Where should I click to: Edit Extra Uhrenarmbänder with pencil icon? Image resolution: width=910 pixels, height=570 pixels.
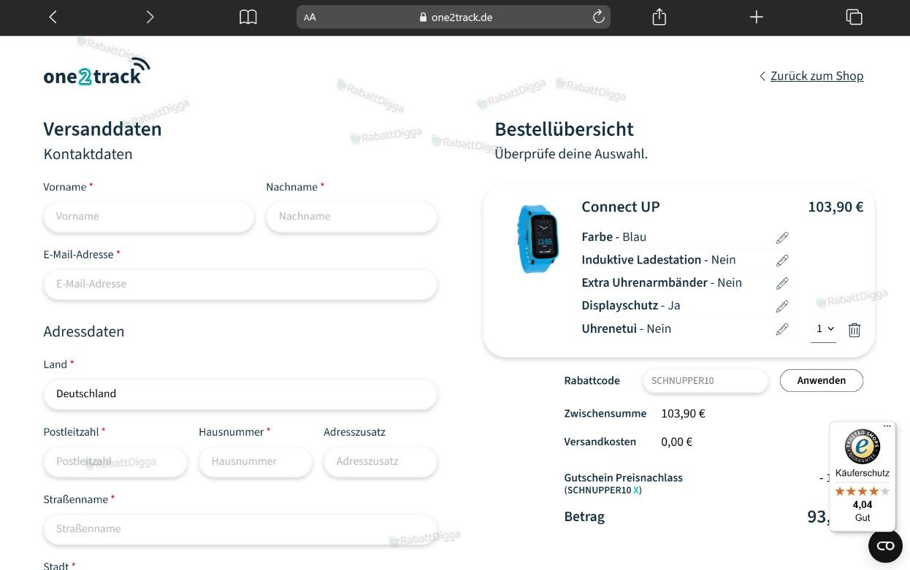tap(782, 283)
